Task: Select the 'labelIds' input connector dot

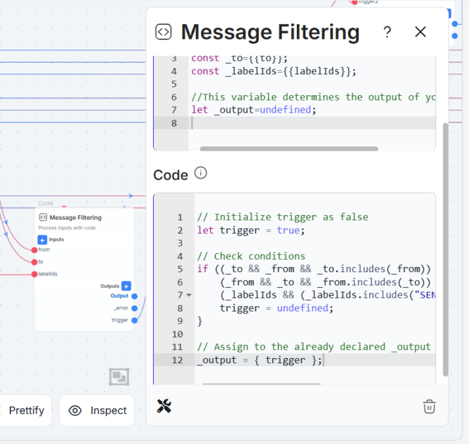Action: point(34,274)
